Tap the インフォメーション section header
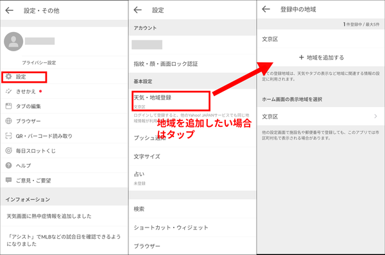The image size is (385, 255). click(28, 199)
